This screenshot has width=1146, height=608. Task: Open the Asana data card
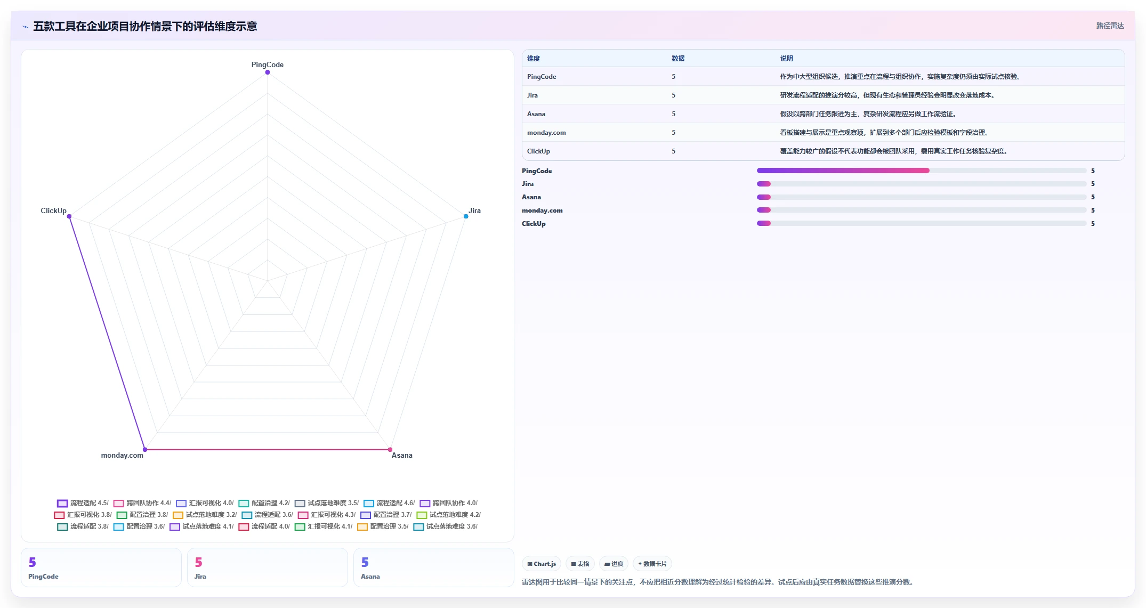pos(434,568)
